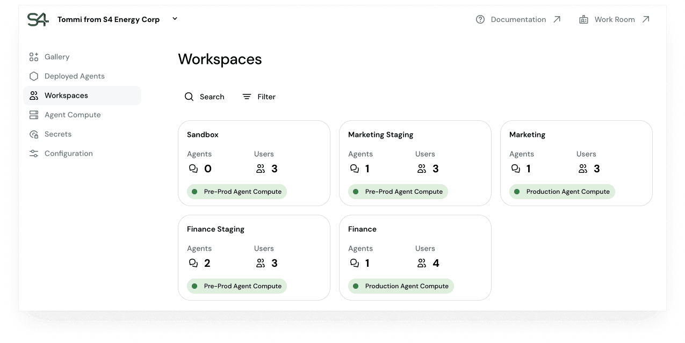Select the Configuration sliders icon

tap(33, 154)
